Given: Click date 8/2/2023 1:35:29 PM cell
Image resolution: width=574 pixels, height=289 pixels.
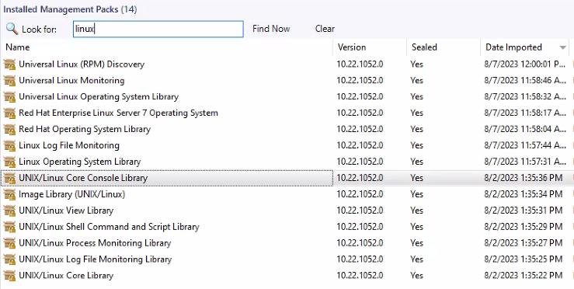Looking at the screenshot, I should [x=523, y=227].
